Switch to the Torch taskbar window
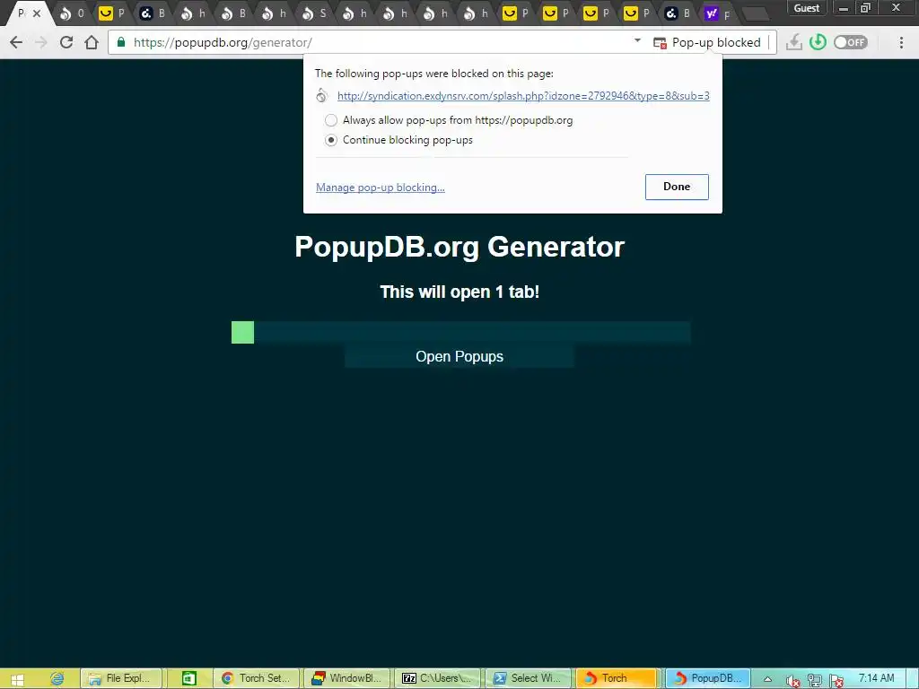This screenshot has width=919, height=689. 617,678
